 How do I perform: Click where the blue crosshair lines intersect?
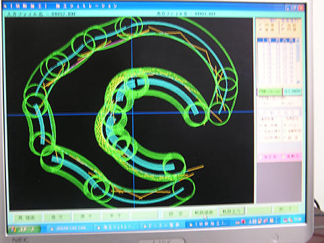133,113
